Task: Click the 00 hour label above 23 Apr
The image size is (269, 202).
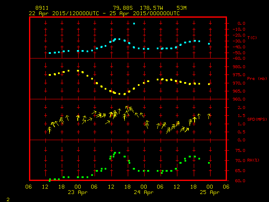Action: [x=78, y=187]
